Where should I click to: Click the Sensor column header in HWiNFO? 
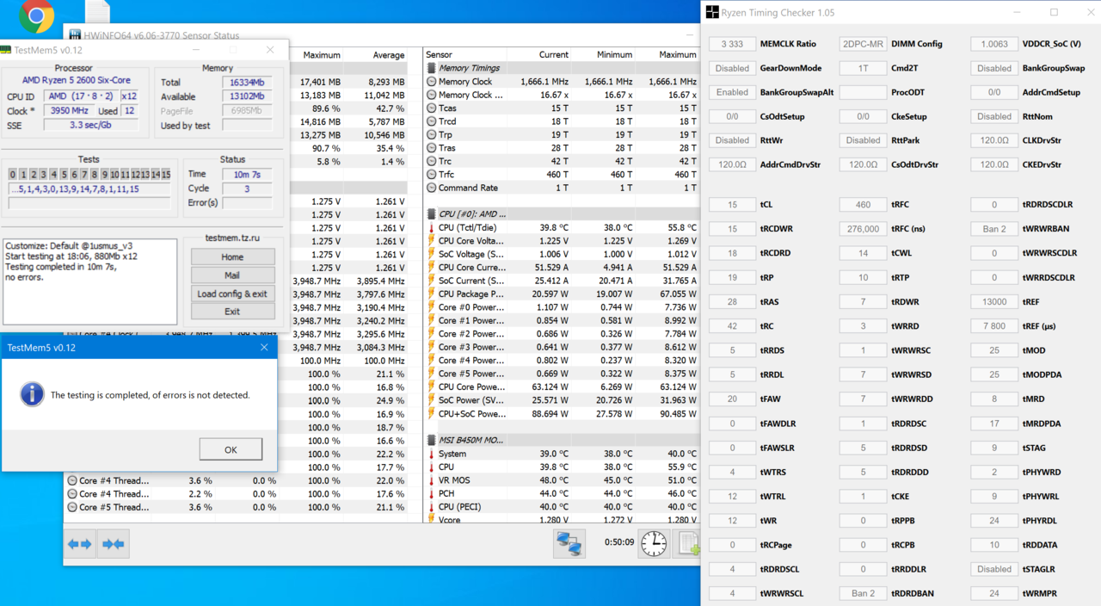pyautogui.click(x=439, y=54)
